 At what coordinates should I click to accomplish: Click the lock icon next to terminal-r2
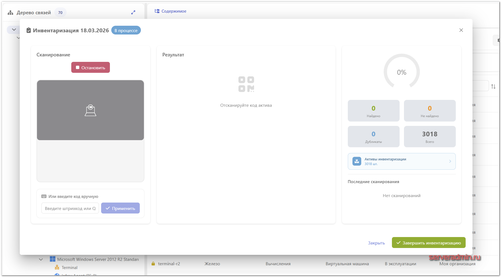tap(153, 264)
